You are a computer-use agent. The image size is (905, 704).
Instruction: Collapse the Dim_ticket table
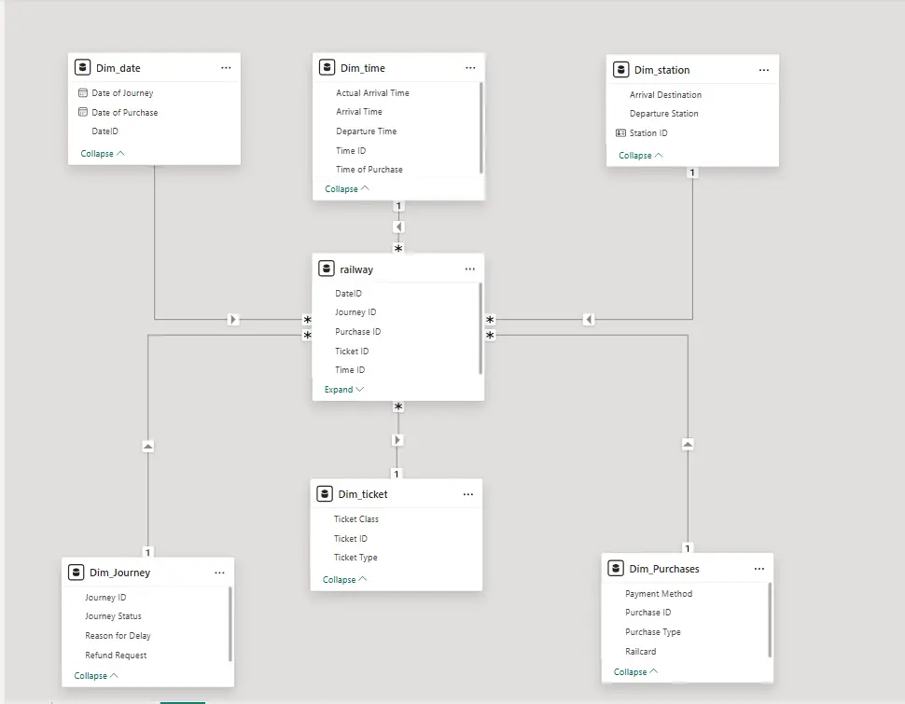[343, 580]
